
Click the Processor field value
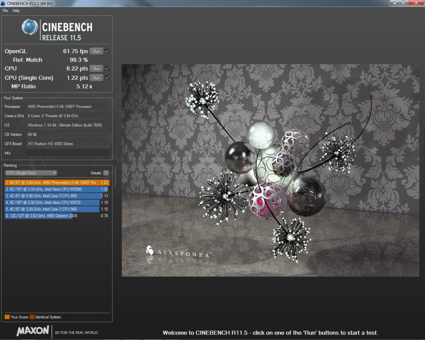68,107
